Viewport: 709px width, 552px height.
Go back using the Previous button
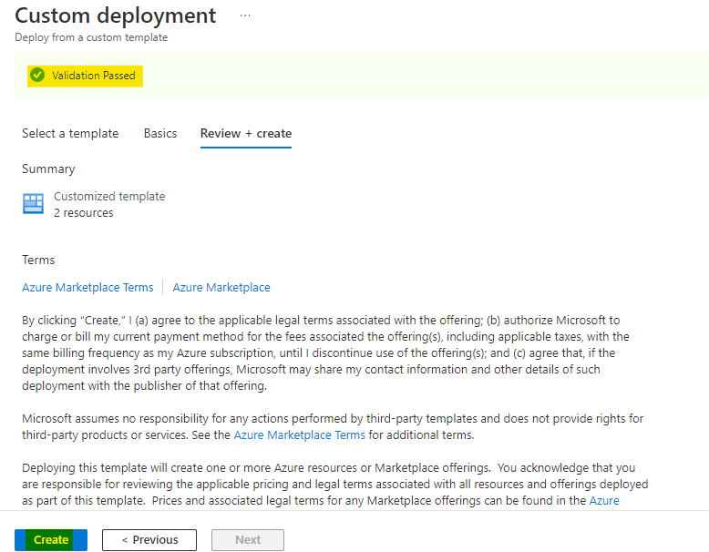pos(149,539)
